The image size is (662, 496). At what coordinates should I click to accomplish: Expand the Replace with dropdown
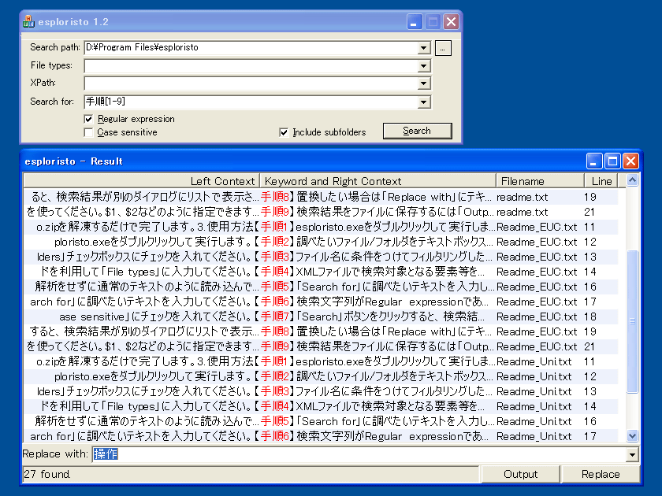(632, 455)
